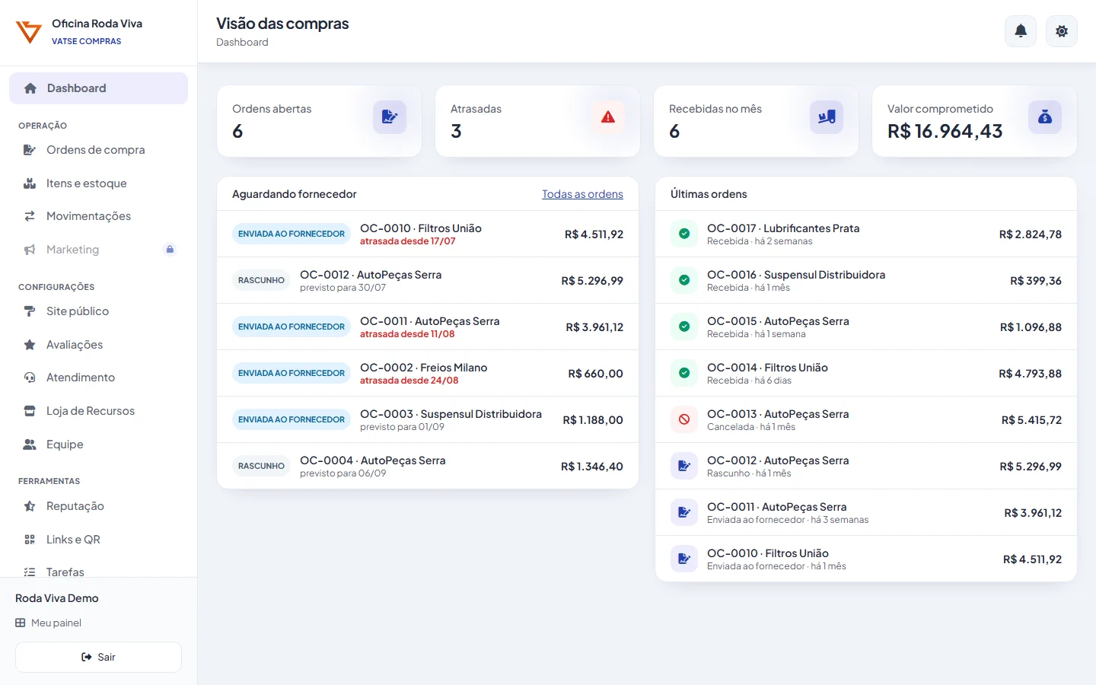Open Loja de Recursos menu item
This screenshot has height=685, width=1096.
click(98, 411)
